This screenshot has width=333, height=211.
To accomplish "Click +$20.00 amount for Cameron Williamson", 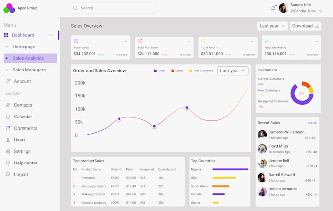I will pyautogui.click(x=310, y=138).
